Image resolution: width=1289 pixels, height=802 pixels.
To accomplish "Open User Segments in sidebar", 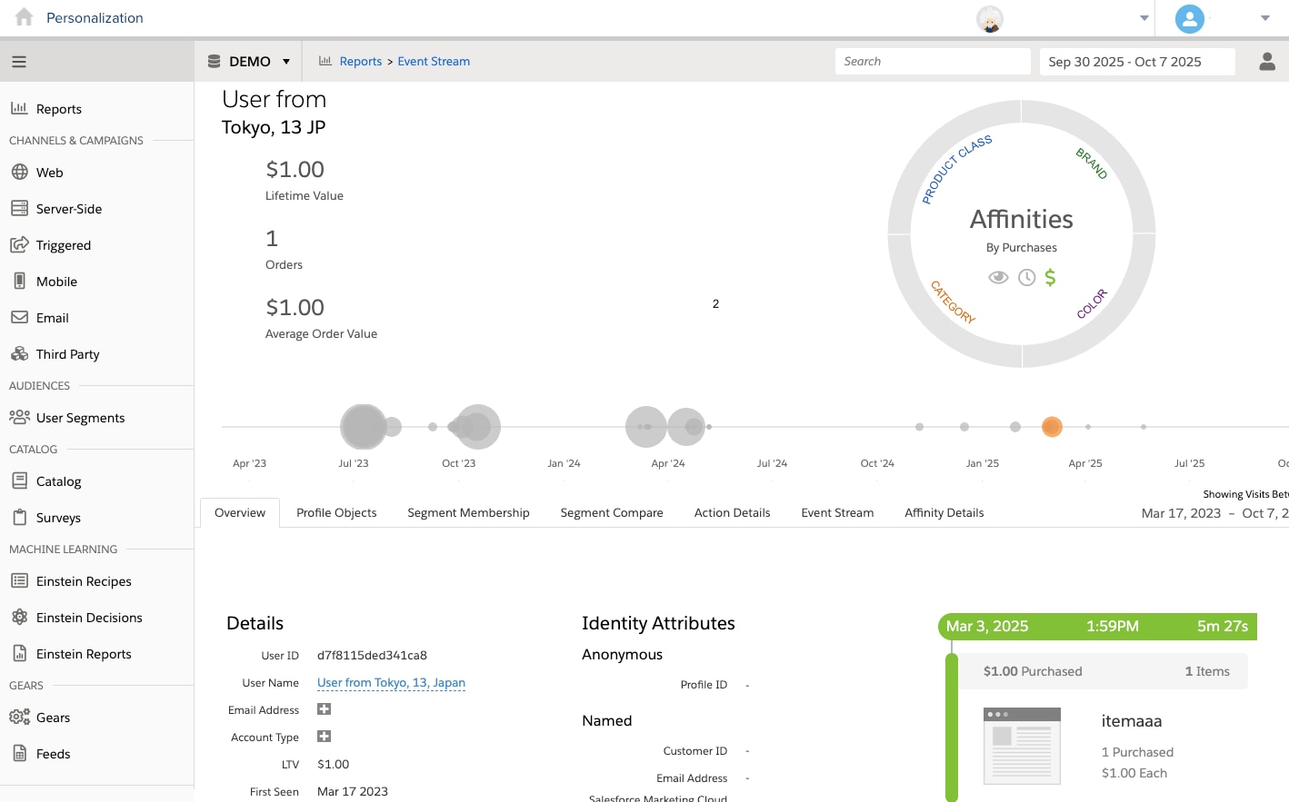I will coord(80,418).
